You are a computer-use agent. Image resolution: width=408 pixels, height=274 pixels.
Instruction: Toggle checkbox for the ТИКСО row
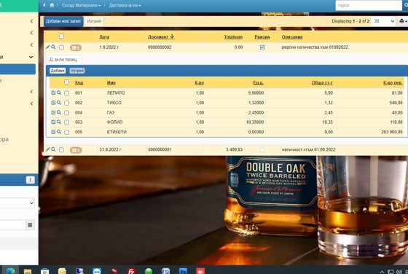coord(66,103)
